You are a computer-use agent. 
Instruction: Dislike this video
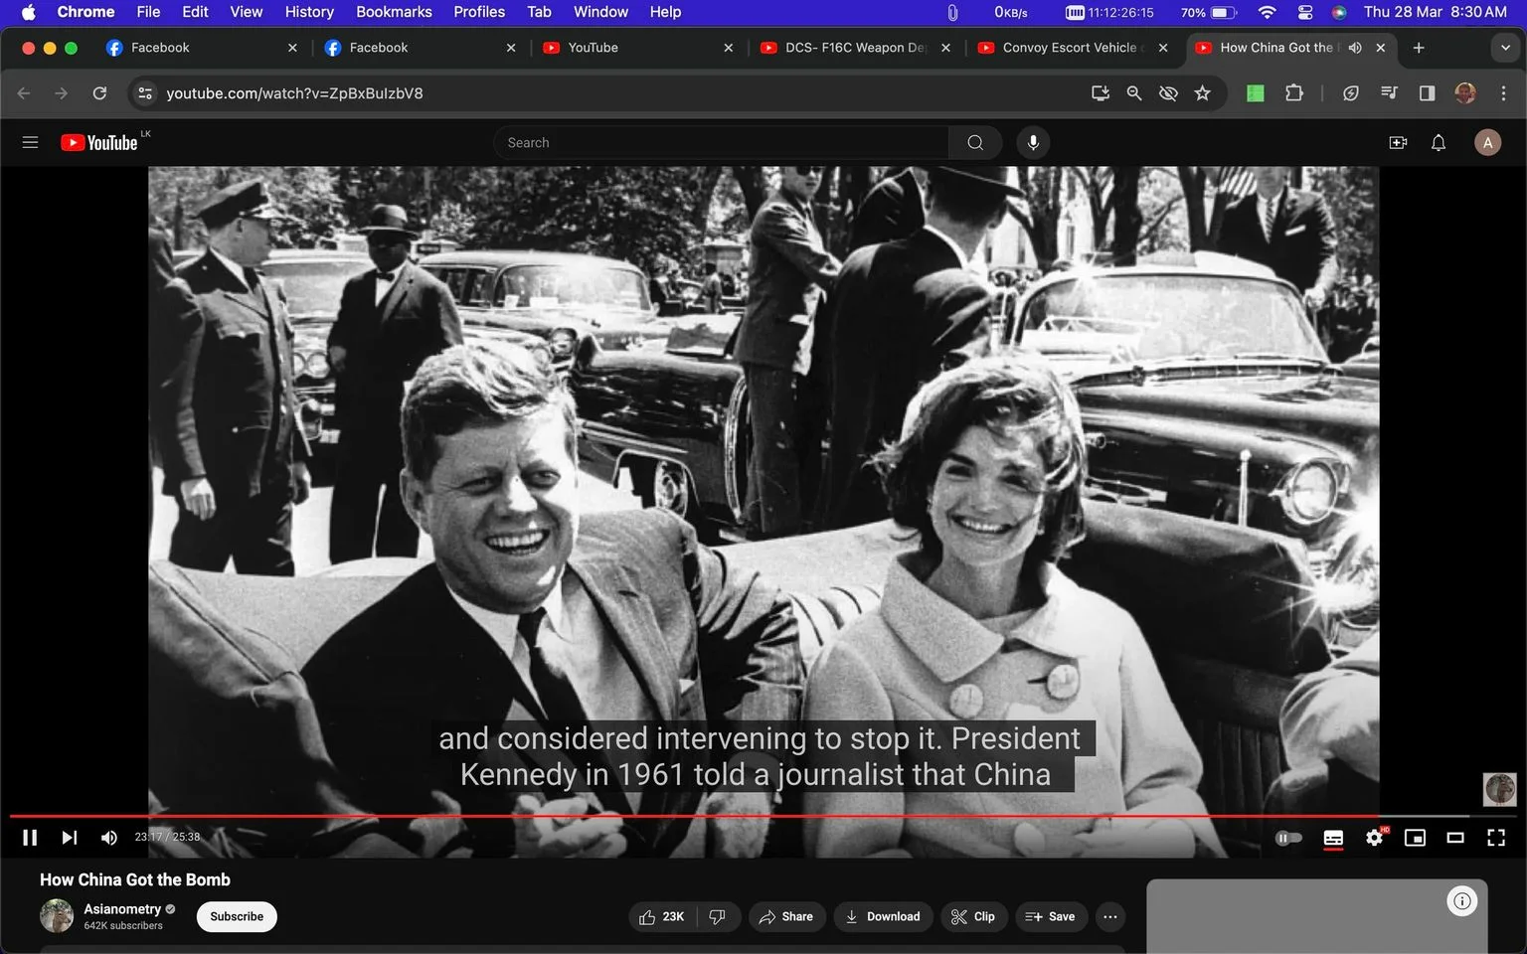717,916
